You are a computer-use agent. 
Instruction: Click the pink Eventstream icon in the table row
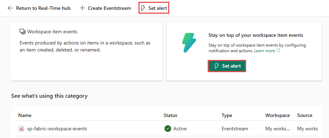tap(21, 129)
